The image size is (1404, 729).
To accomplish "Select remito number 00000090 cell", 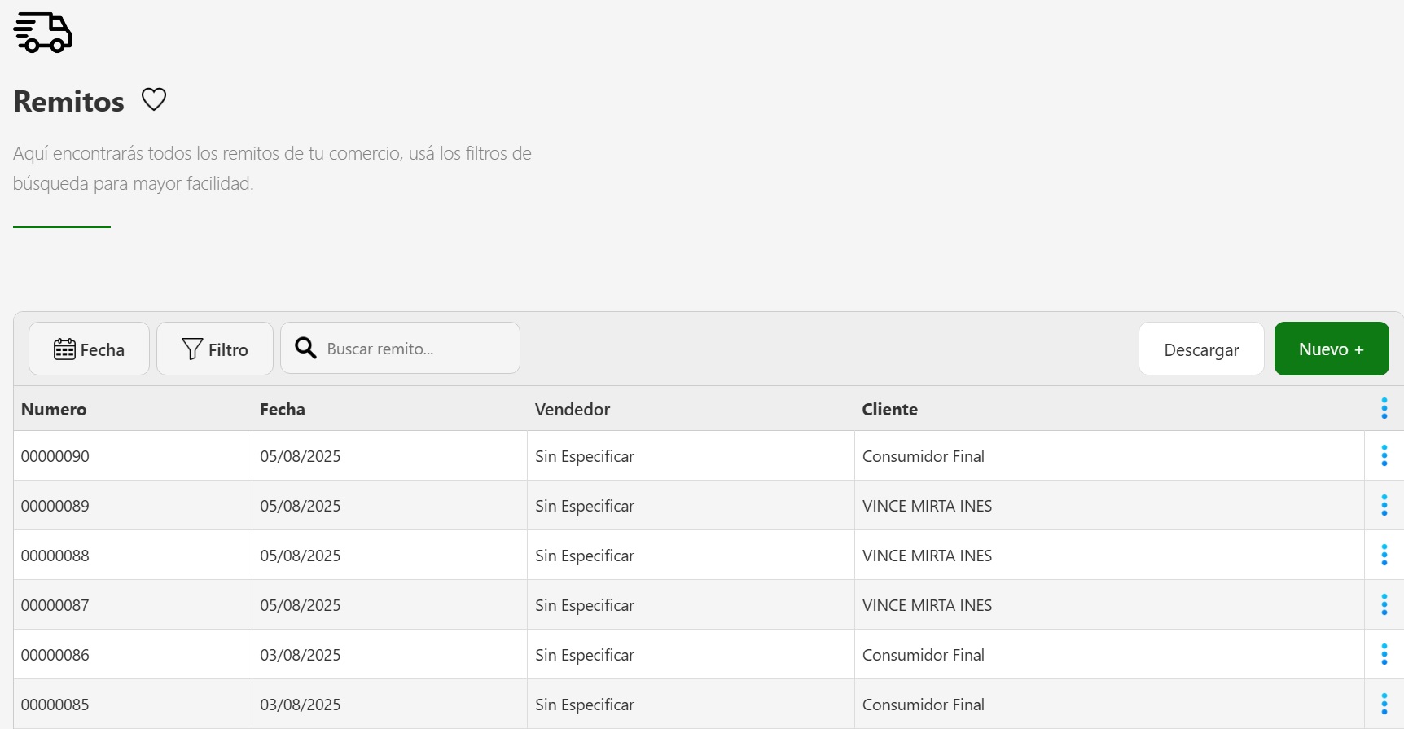I will click(x=55, y=457).
